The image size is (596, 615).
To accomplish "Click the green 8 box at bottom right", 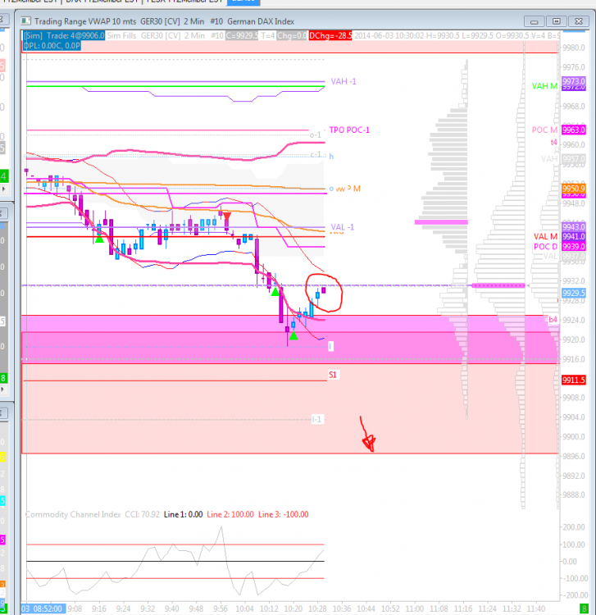I will pos(584,608).
